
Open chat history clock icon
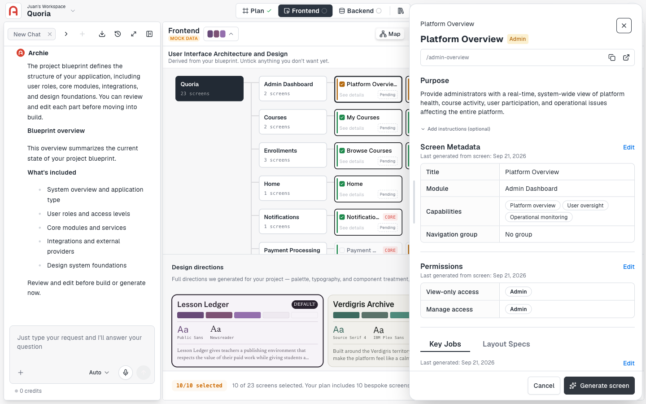coord(118,34)
